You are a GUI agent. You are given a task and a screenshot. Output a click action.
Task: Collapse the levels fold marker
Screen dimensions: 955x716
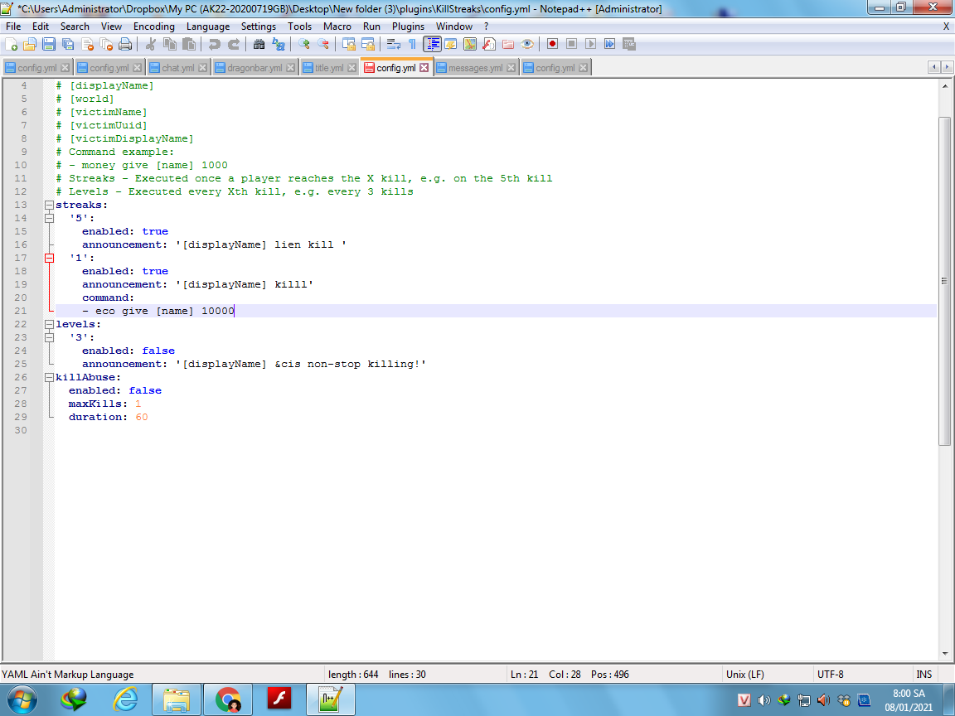[49, 324]
